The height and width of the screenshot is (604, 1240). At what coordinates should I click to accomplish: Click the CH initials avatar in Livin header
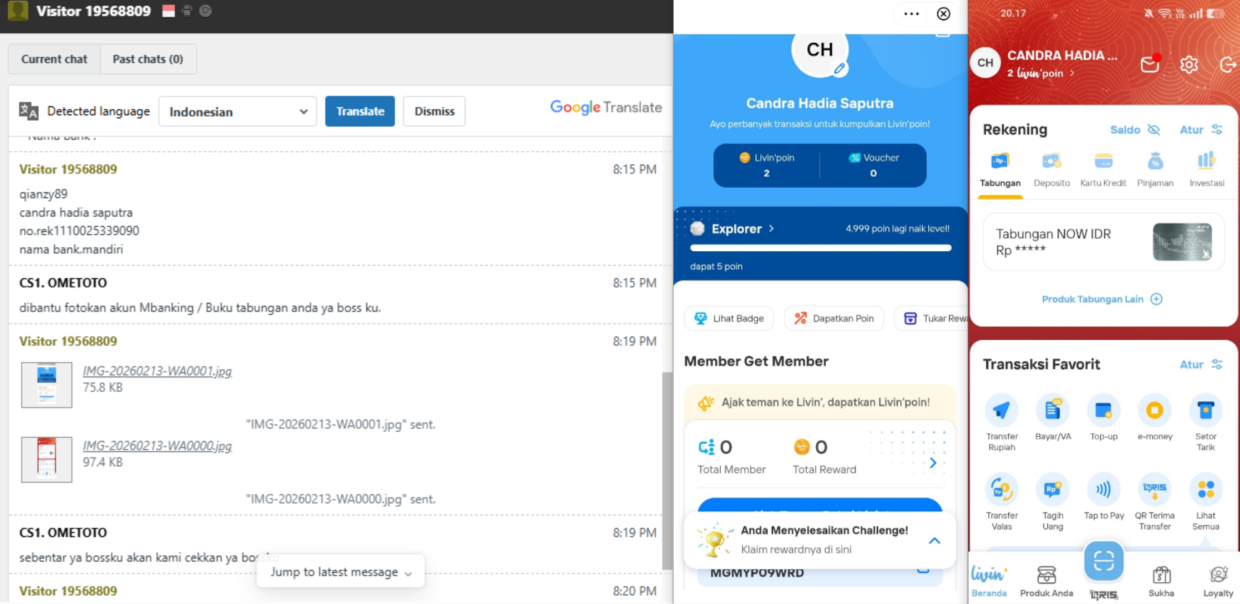click(x=985, y=63)
